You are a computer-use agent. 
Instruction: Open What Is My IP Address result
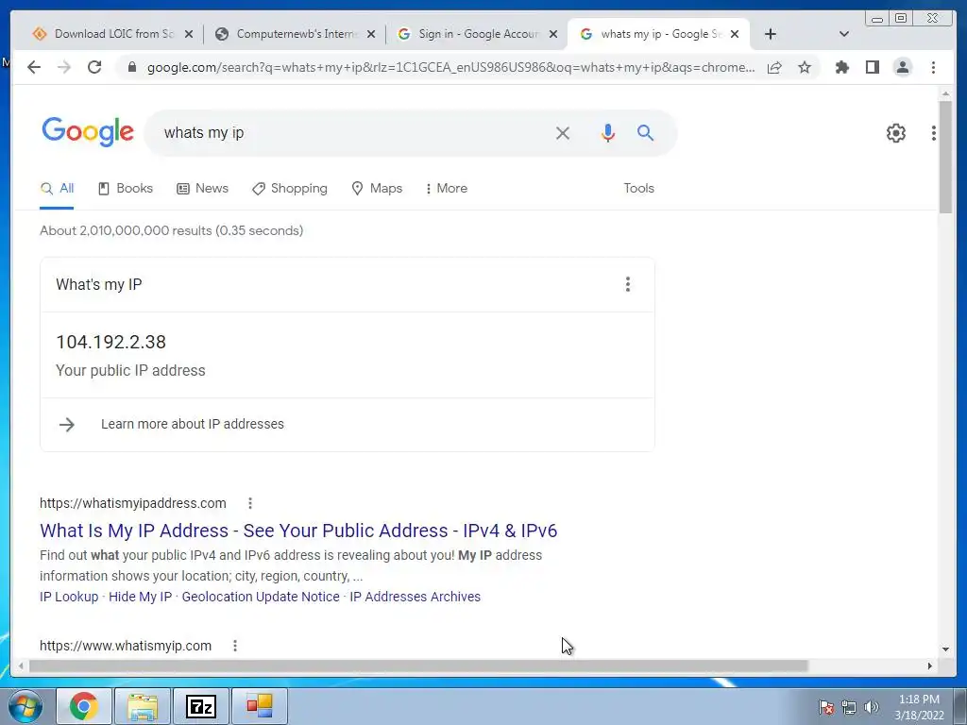[298, 531]
